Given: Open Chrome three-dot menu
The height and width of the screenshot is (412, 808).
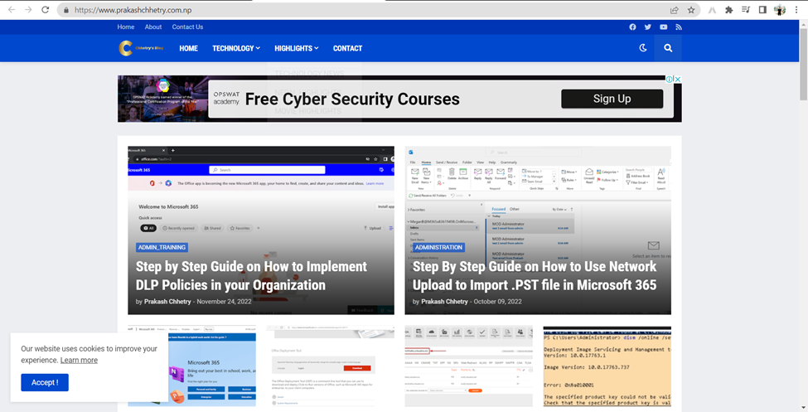Looking at the screenshot, I should [796, 10].
